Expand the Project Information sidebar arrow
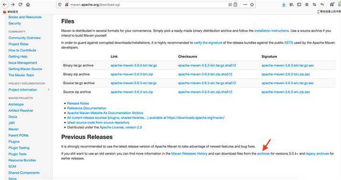 pos(49,90)
